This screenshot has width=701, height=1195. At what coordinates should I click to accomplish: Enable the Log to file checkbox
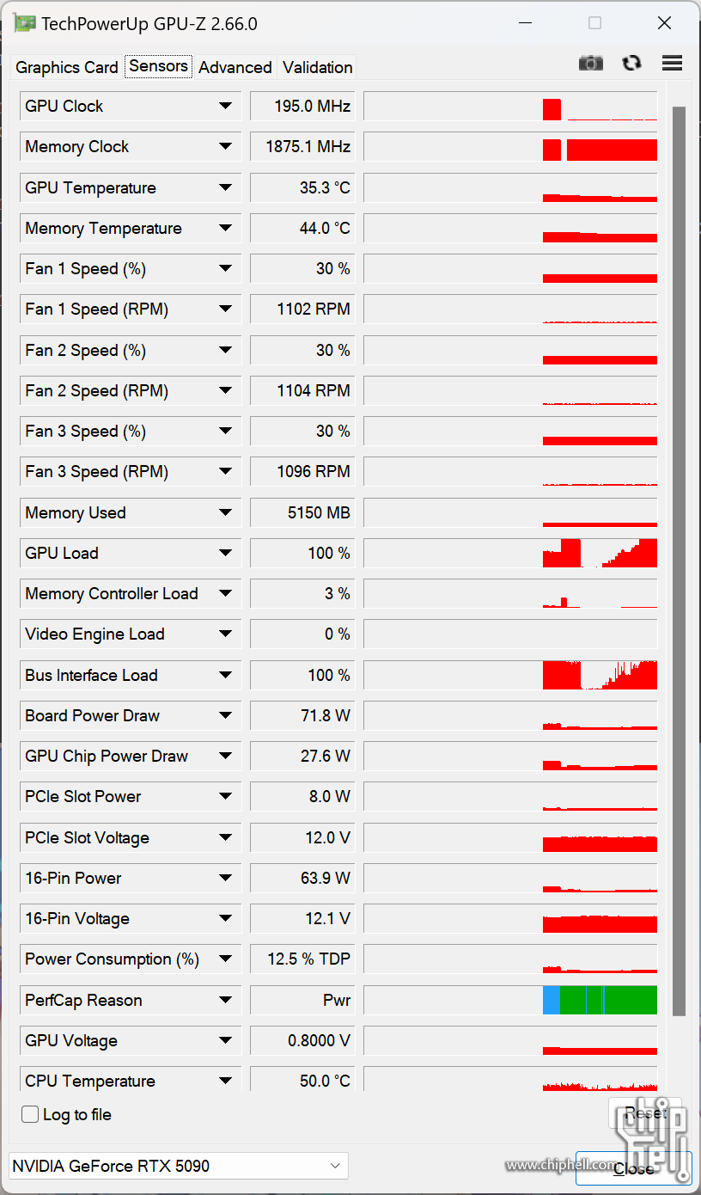tap(30, 1114)
